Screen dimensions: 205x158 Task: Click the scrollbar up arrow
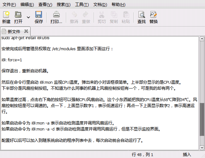click(x=202, y=39)
